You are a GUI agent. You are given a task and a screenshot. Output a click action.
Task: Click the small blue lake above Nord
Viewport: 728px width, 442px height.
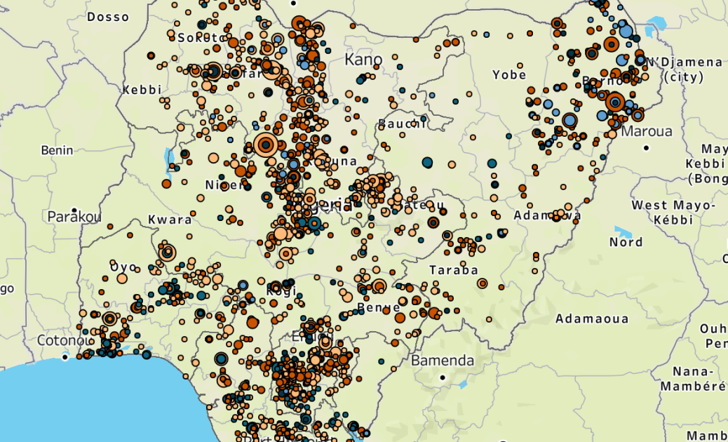(622, 232)
